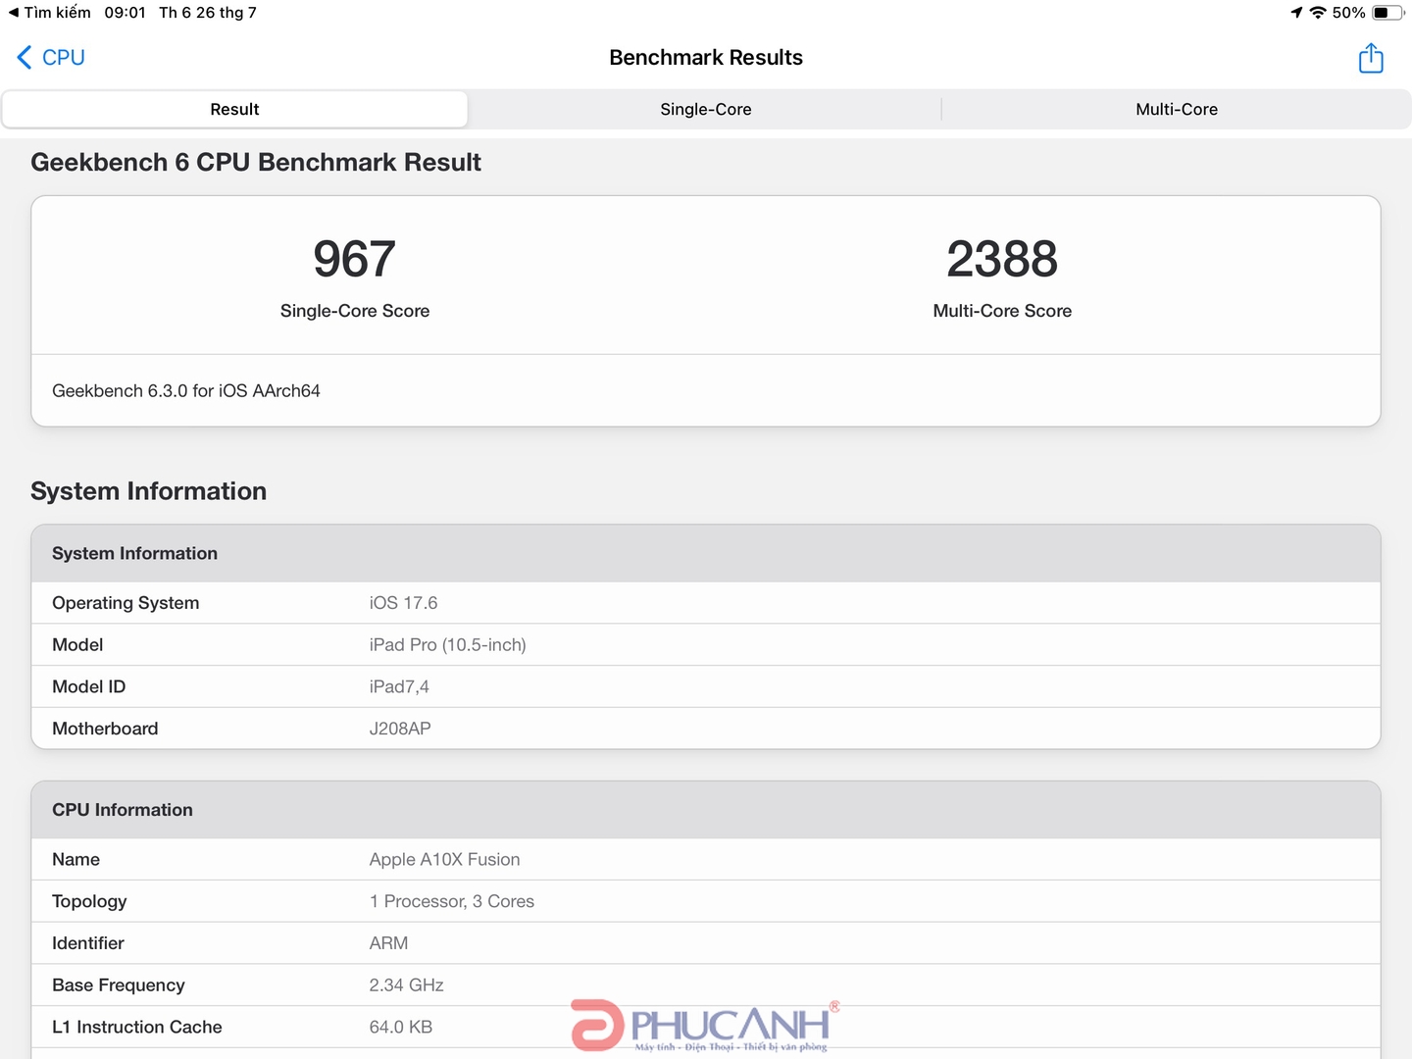Select the Result tab
This screenshot has width=1412, height=1059.
(x=235, y=110)
